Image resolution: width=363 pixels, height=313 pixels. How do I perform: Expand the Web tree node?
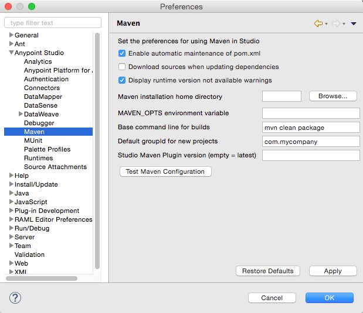click(11, 263)
